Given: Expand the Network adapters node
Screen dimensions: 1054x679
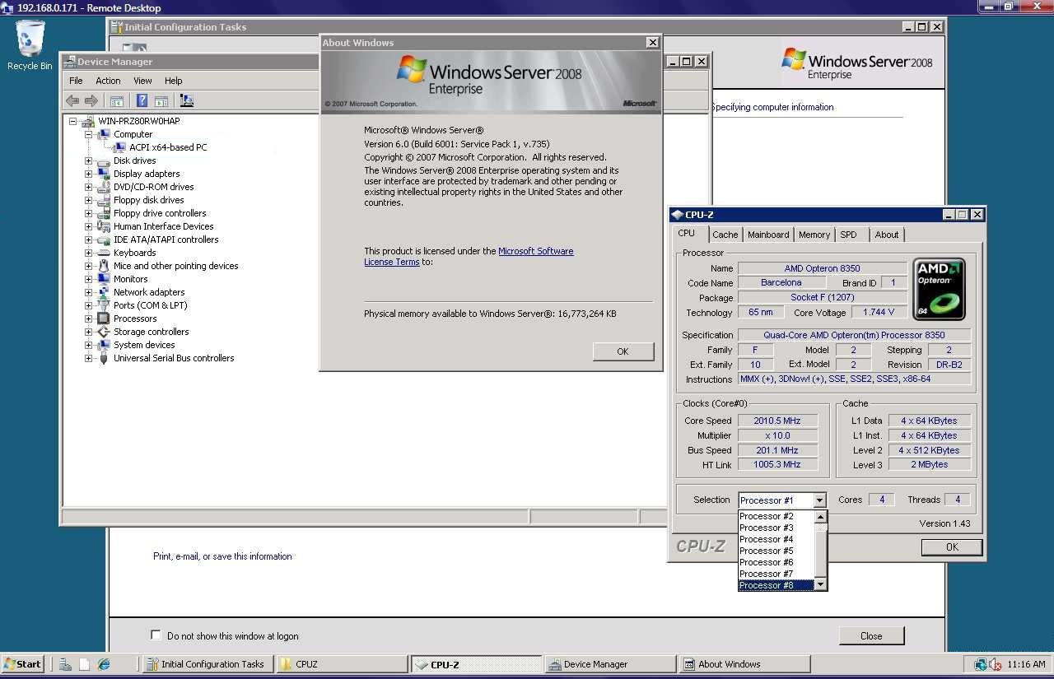Looking at the screenshot, I should point(88,292).
